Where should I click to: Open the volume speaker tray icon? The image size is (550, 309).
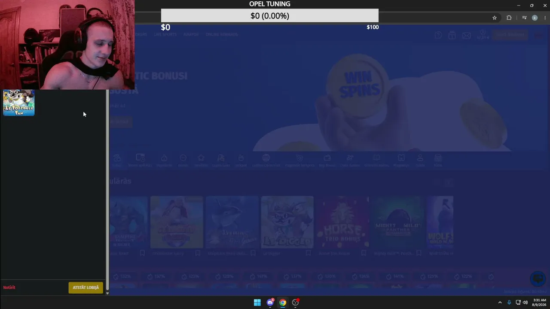pos(525,303)
